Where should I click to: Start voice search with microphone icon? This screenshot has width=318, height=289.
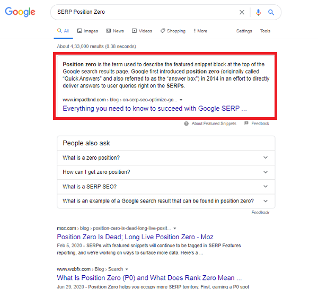click(x=258, y=12)
